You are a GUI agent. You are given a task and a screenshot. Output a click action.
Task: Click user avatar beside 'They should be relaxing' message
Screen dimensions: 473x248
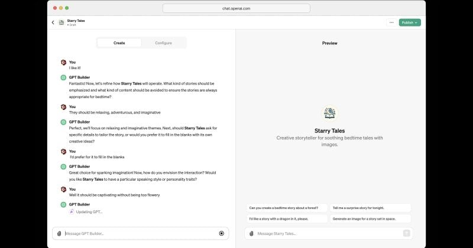click(x=63, y=107)
